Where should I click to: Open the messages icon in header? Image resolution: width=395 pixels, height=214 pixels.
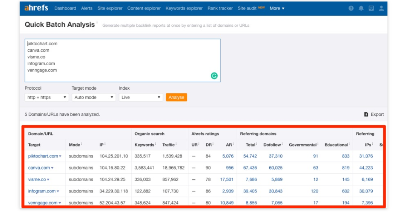pyautogui.click(x=371, y=8)
